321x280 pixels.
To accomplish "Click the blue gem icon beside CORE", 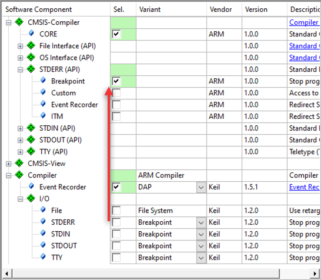I will tap(31, 33).
